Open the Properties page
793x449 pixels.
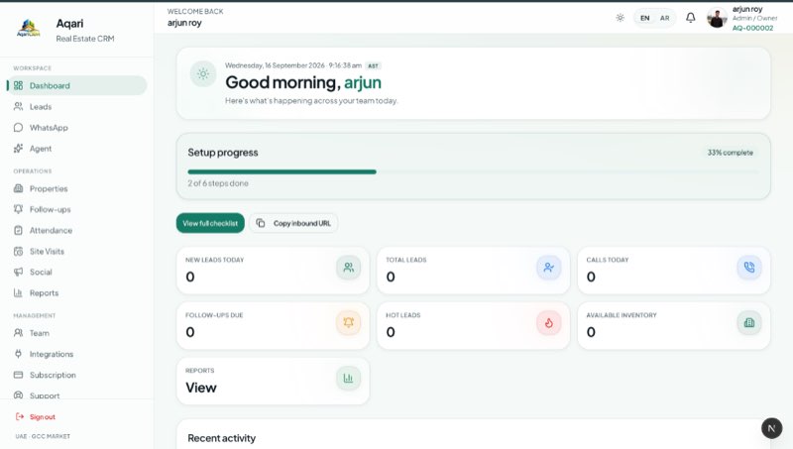[x=77, y=188]
